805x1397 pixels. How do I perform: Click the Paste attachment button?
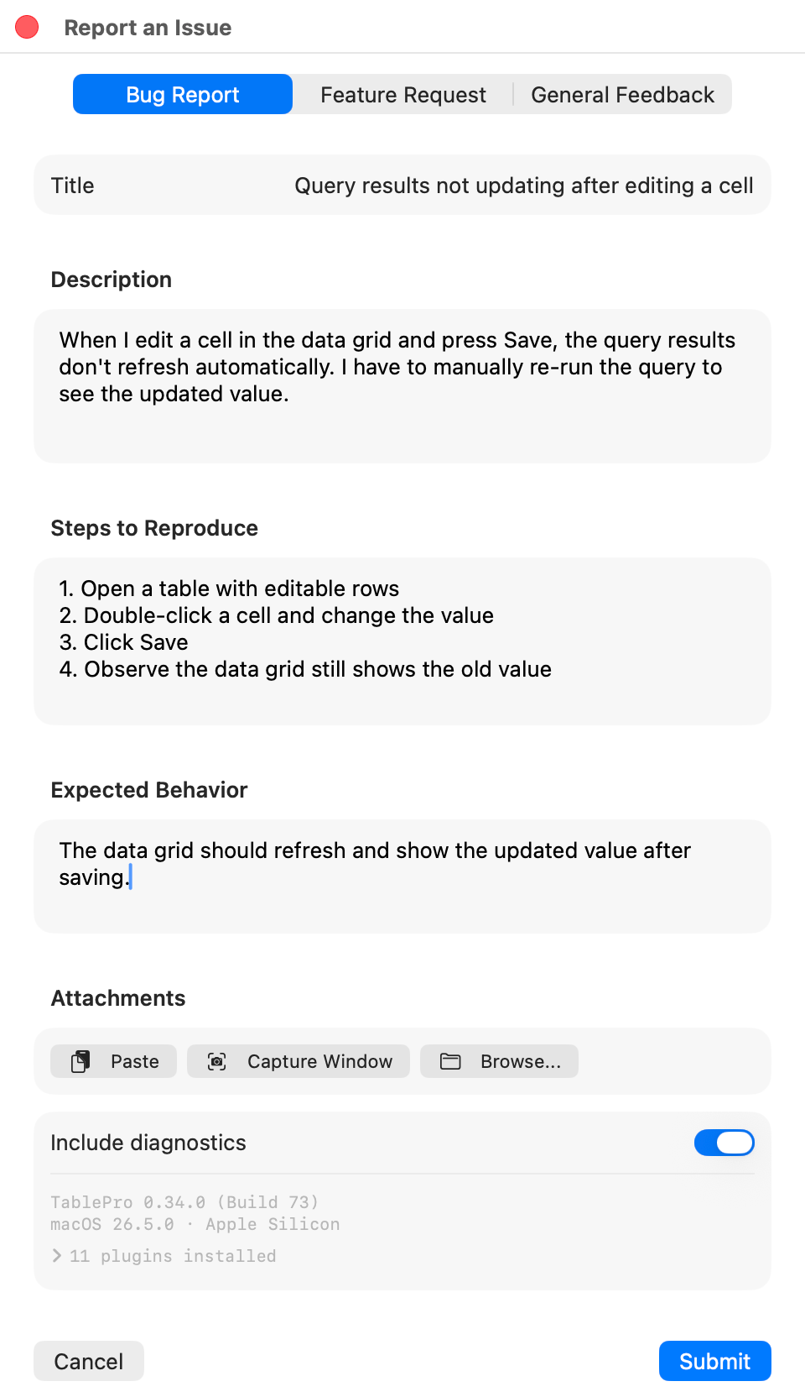click(113, 1061)
